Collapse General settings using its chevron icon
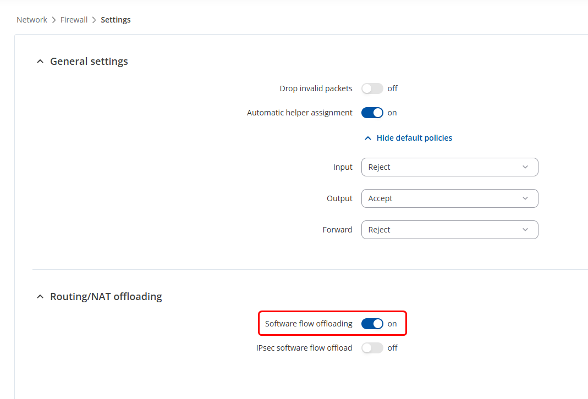Image resolution: width=588 pixels, height=399 pixels. point(40,62)
